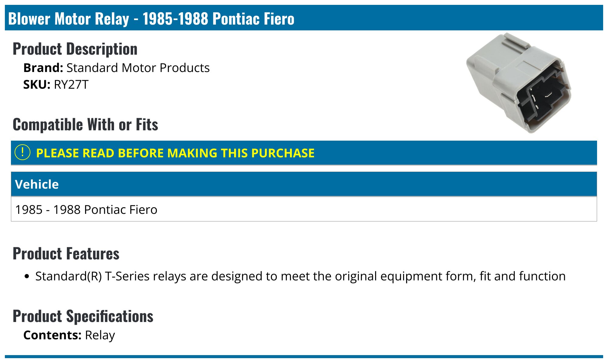Open the gray relay product image
608x363 pixels.
(519, 83)
